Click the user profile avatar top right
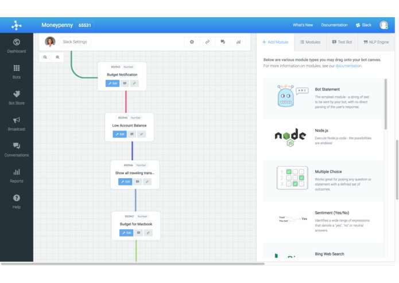The height and width of the screenshot is (283, 399). coord(383,25)
